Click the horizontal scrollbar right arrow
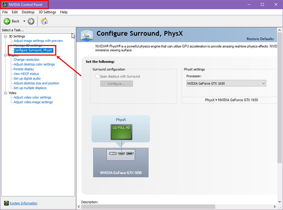Viewport: 283px width, 210px height. [x=275, y=206]
